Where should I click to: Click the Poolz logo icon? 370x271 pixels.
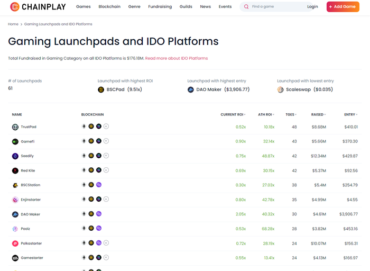coord(15,229)
